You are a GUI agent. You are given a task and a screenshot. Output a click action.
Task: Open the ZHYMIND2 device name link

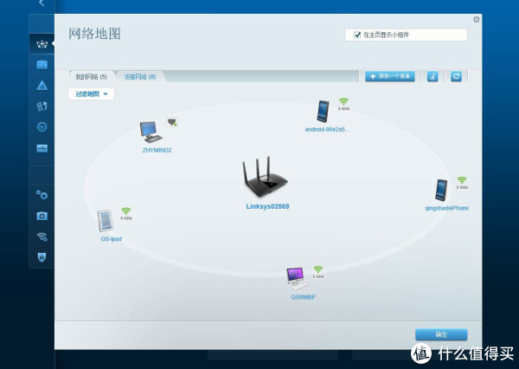(157, 150)
